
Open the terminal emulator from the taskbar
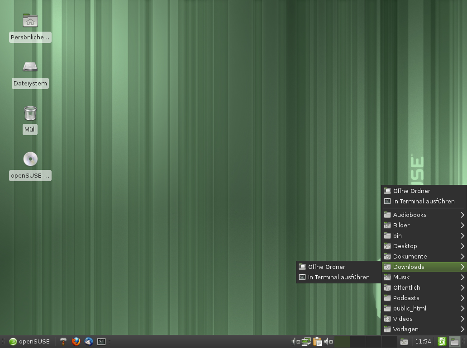tap(101, 341)
